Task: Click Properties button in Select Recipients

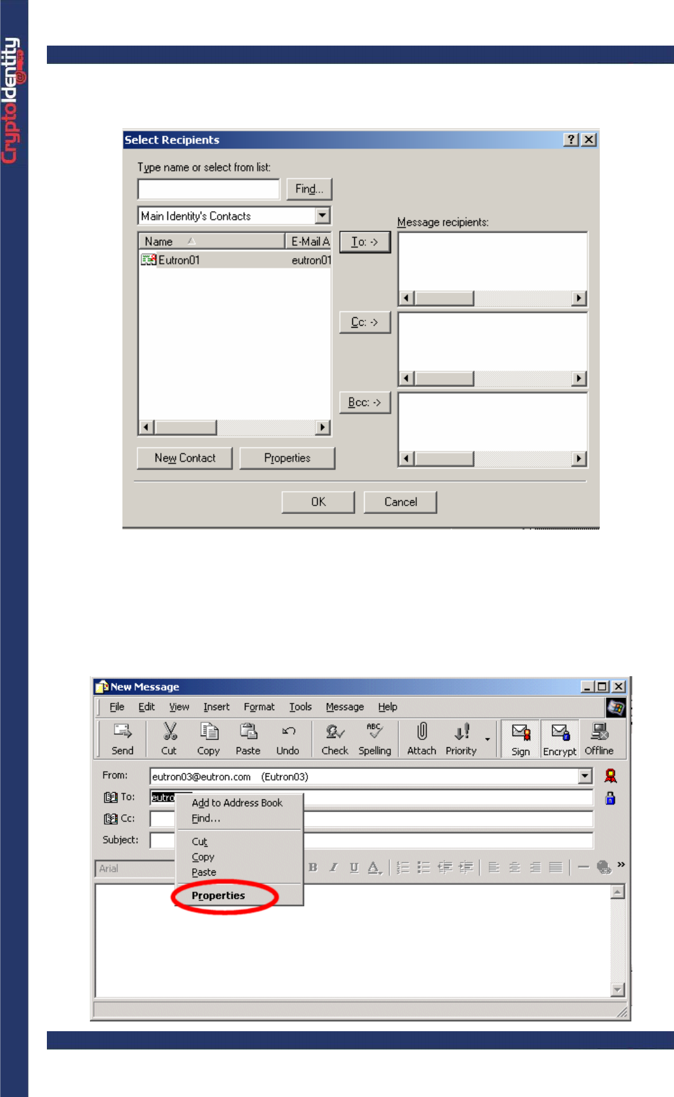Action: [287, 458]
